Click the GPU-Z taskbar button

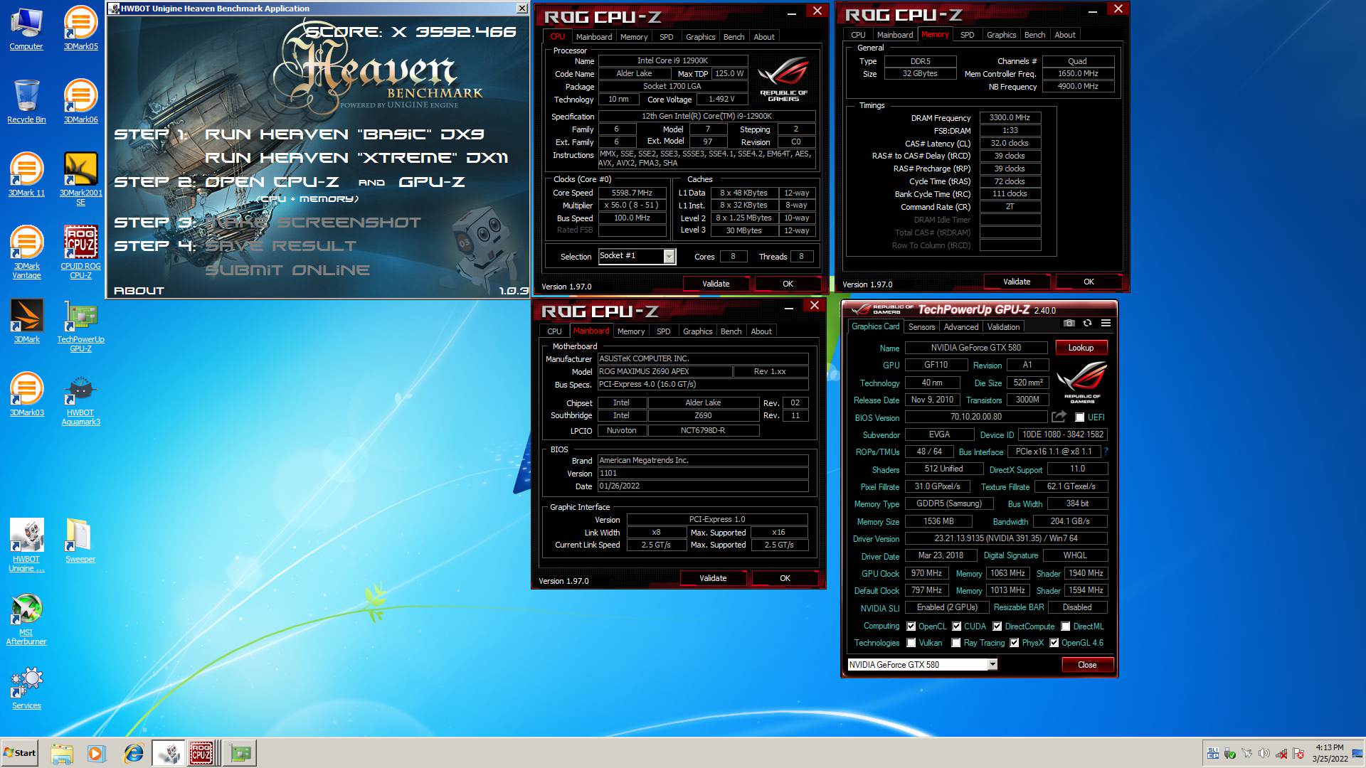[240, 753]
